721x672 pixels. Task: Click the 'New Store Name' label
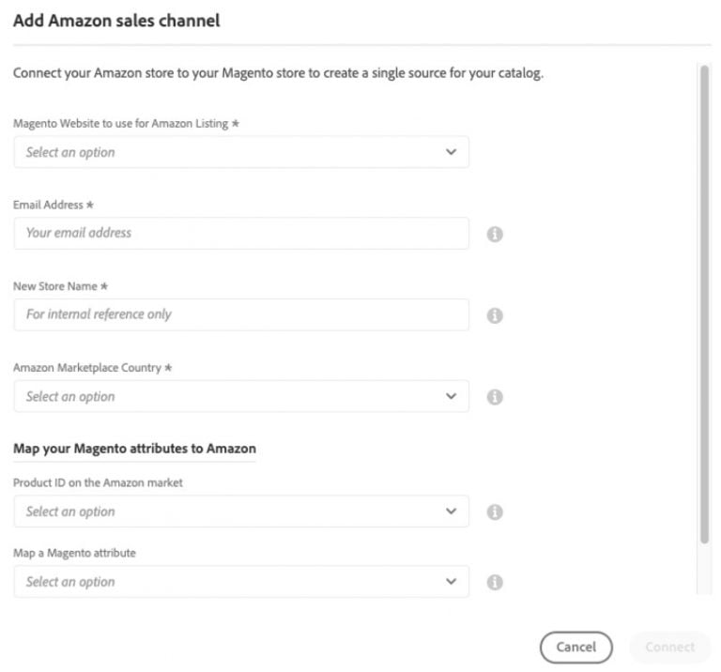click(60, 286)
